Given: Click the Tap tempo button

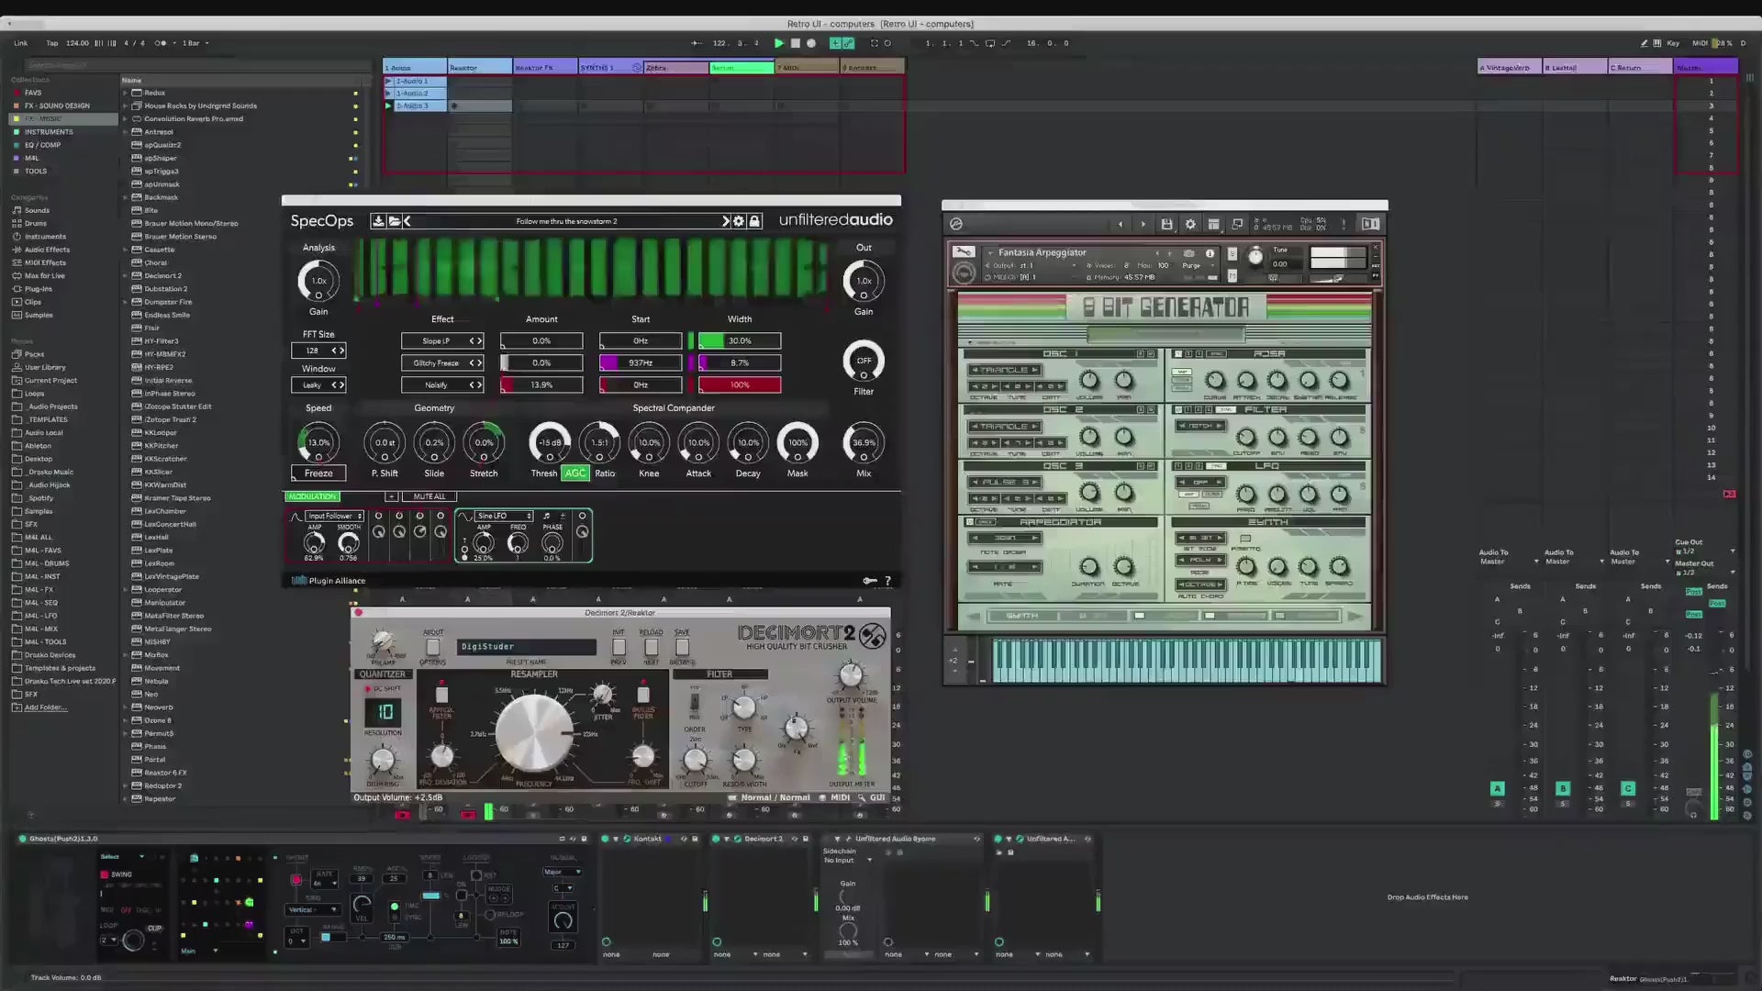Looking at the screenshot, I should click(51, 43).
